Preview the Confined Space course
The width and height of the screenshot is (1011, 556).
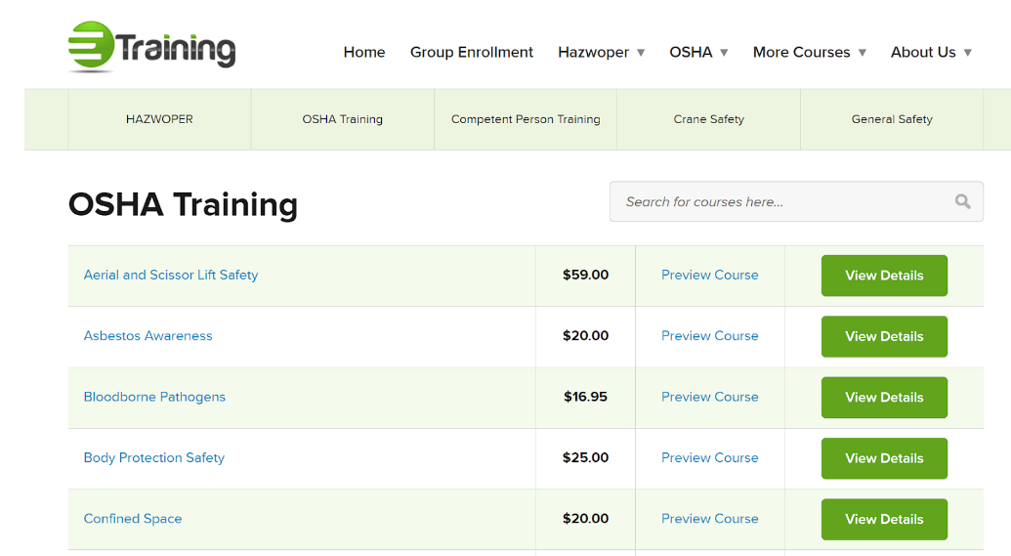coord(709,519)
